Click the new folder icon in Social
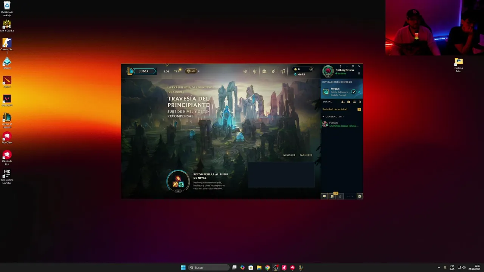This screenshot has height=272, width=484. [349, 102]
